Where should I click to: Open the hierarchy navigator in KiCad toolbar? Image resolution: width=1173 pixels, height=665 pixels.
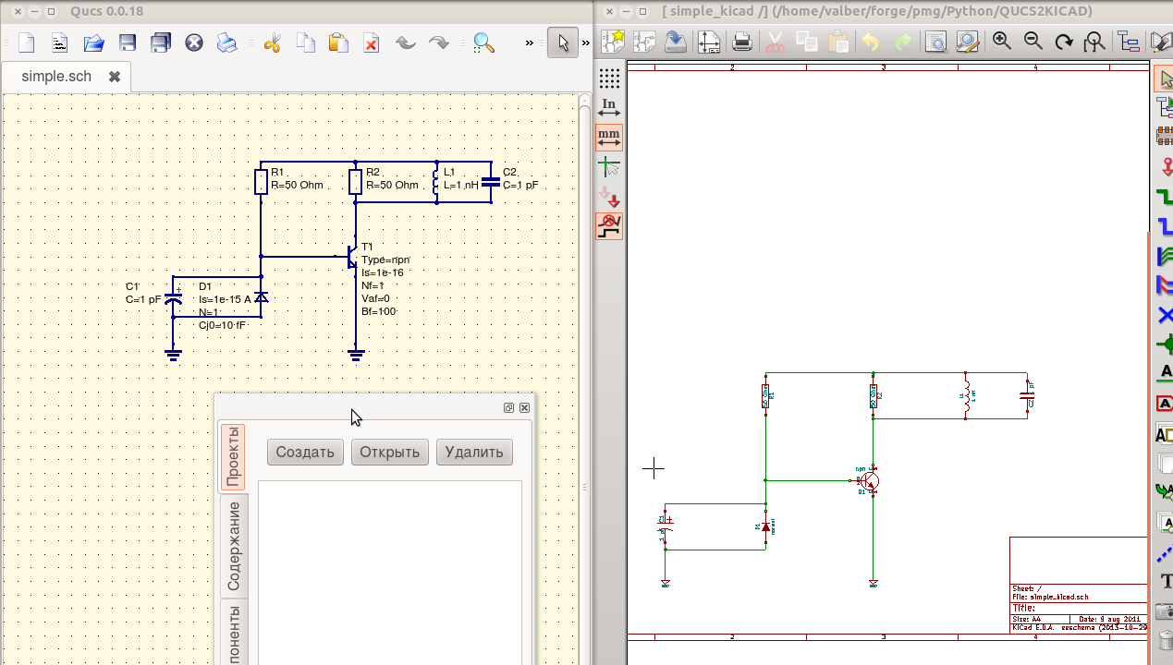click(1130, 42)
